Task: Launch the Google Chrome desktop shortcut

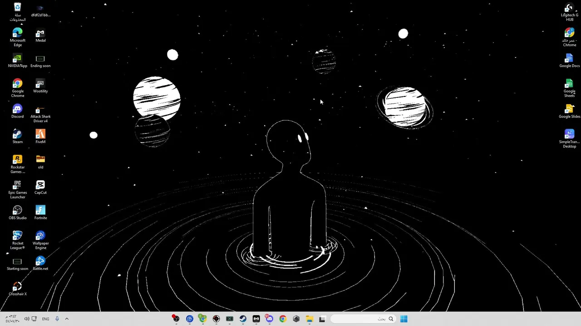Action: [x=17, y=88]
